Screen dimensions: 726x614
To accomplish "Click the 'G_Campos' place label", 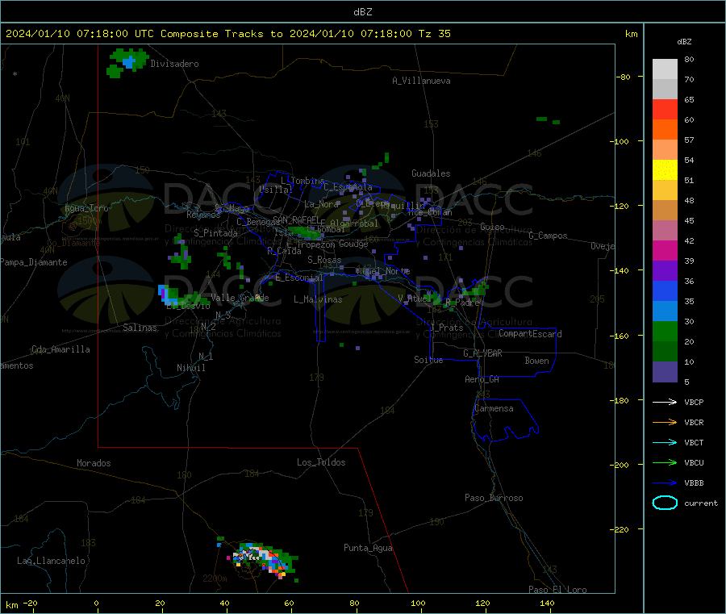I will [548, 236].
